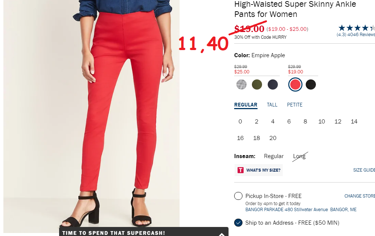Click the Change Store link
This screenshot has height=236, width=375.
[360, 196]
